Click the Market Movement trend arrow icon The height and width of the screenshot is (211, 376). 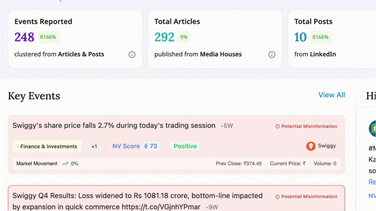pyautogui.click(x=65, y=164)
